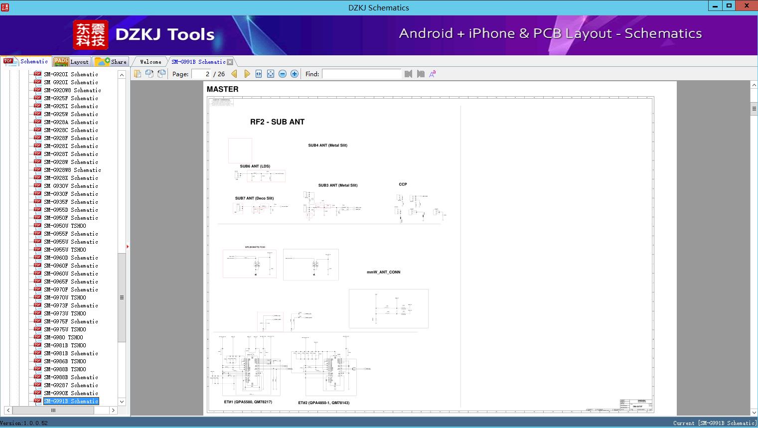758x428 pixels.
Task: Click the find previous icon
Action: tap(409, 74)
